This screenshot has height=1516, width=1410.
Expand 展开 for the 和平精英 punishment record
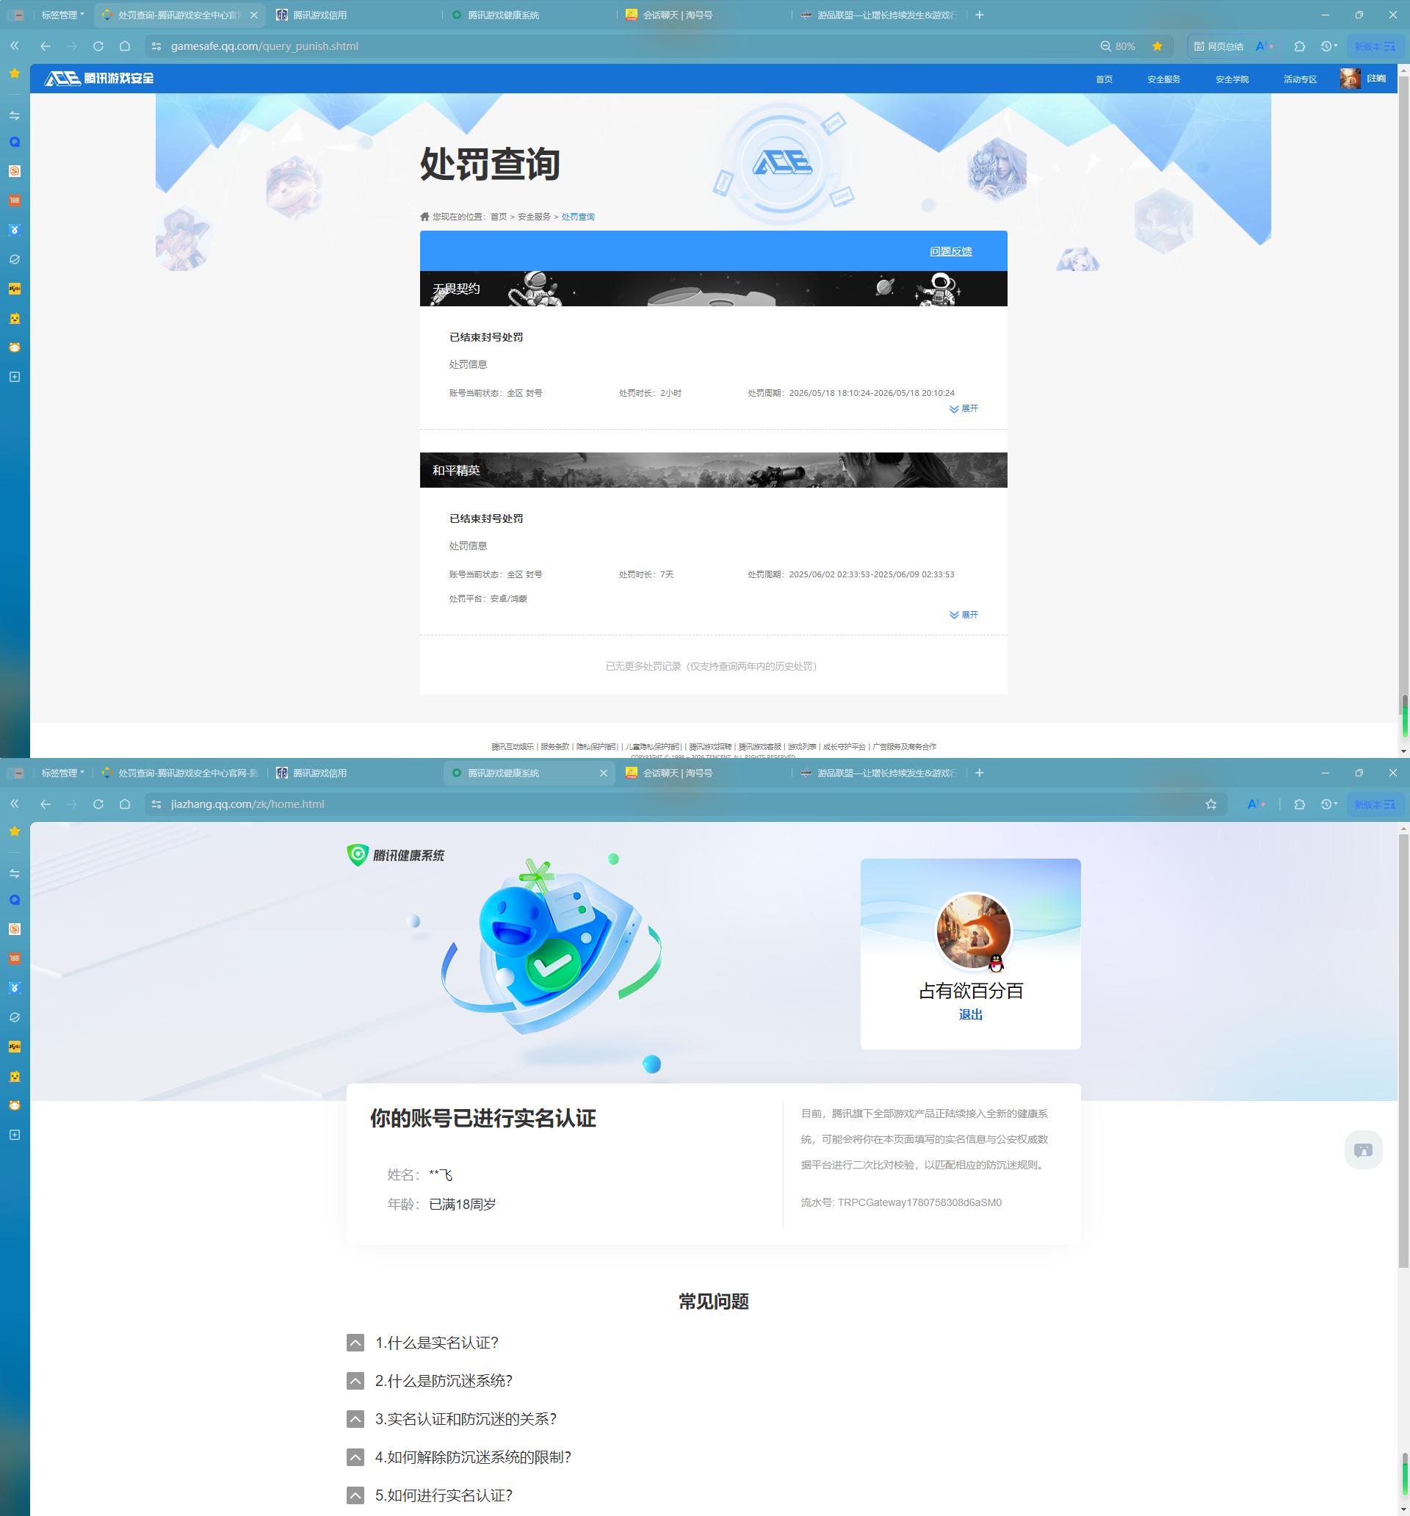964,616
